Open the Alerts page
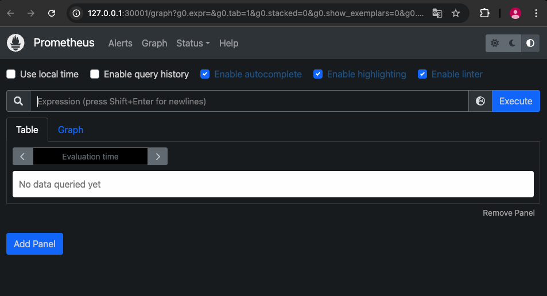547x296 pixels. click(121, 43)
